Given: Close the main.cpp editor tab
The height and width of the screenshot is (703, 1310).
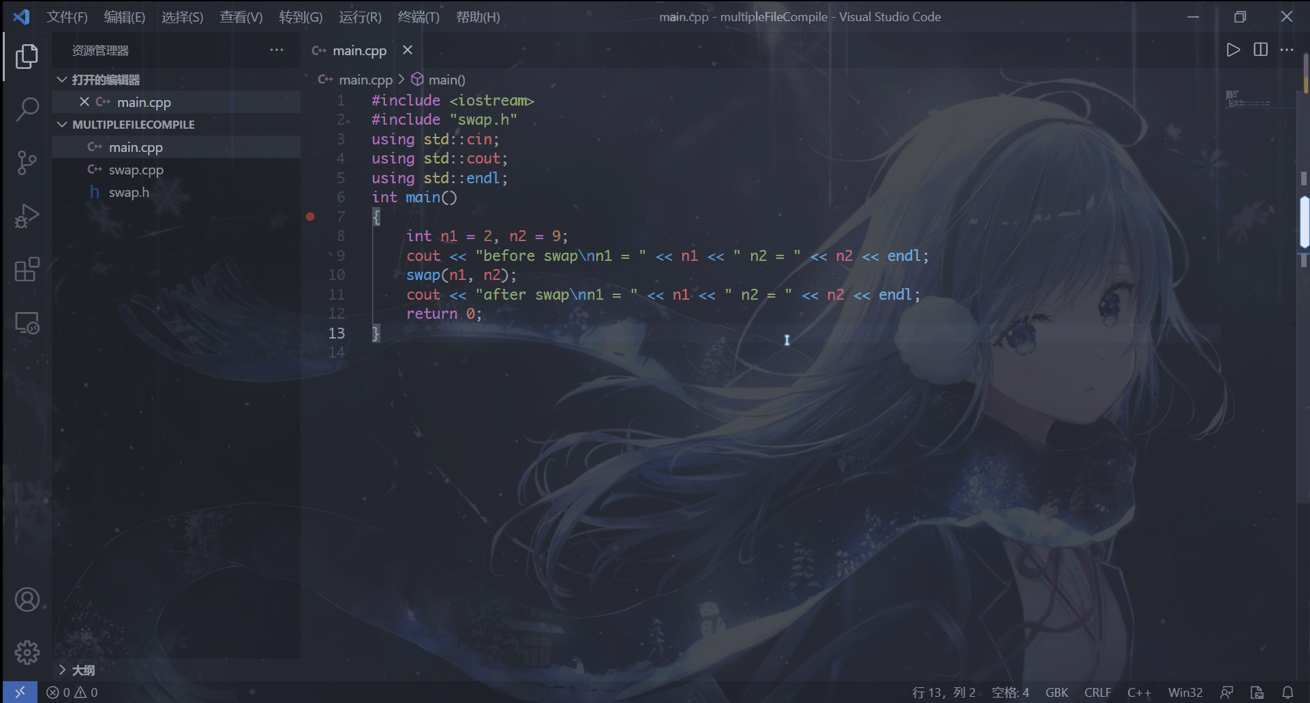Looking at the screenshot, I should point(408,50).
